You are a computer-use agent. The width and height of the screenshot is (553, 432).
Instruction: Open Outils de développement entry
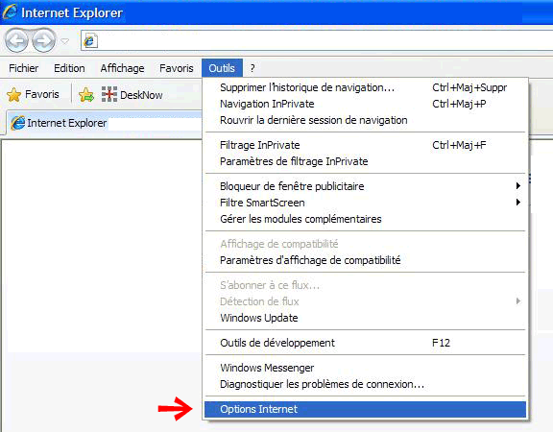366,343
